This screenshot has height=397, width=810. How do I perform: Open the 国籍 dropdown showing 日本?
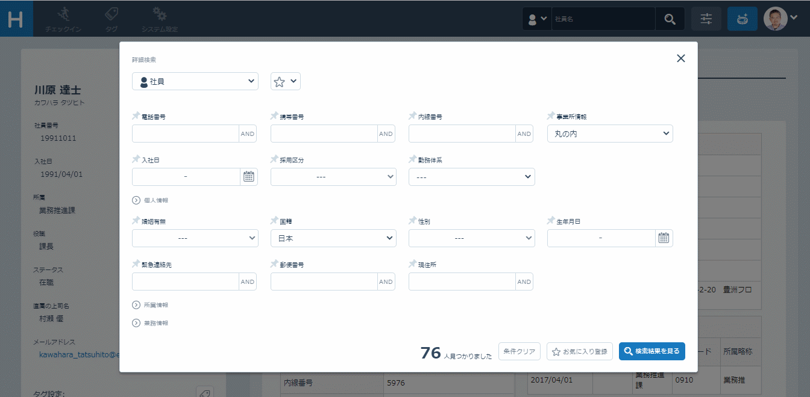pos(333,238)
